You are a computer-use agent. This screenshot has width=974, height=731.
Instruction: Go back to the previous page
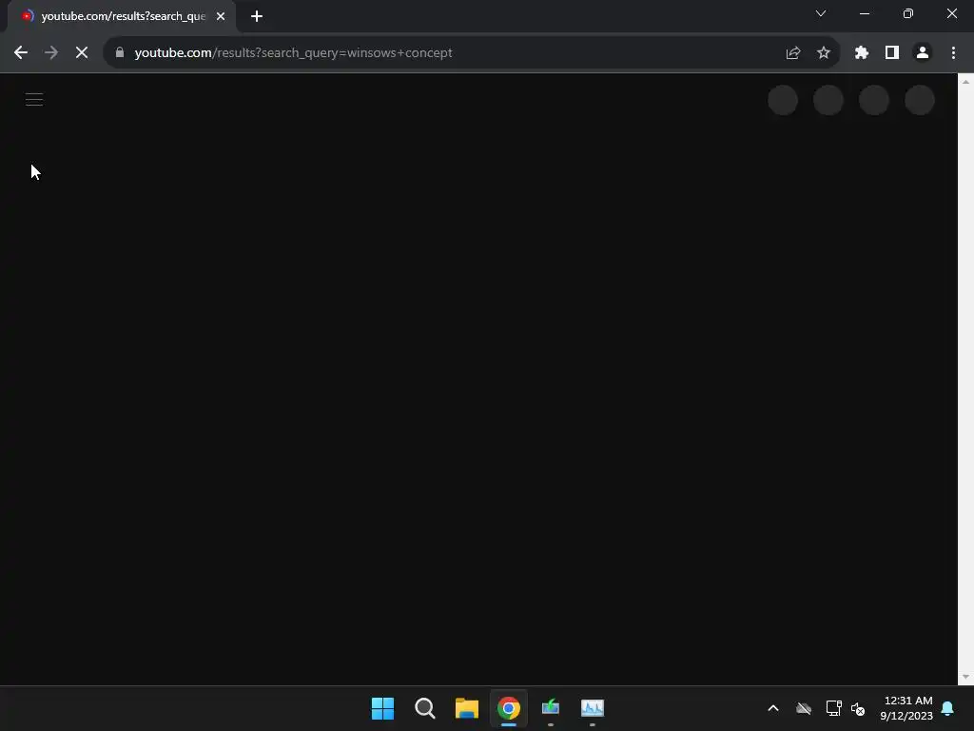tap(21, 53)
